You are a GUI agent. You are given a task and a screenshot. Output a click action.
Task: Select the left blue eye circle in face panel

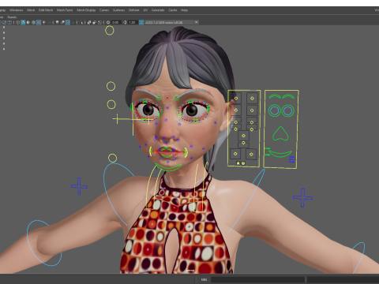click(x=275, y=110)
